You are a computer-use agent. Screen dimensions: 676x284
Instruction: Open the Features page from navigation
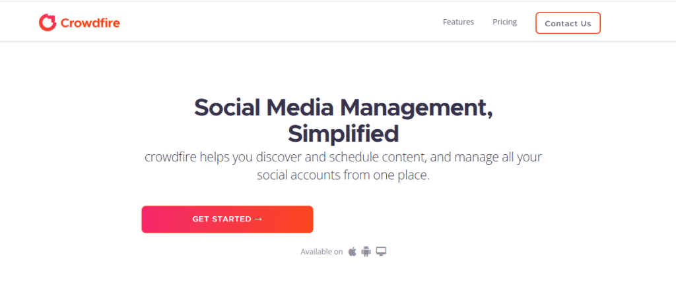pyautogui.click(x=458, y=22)
